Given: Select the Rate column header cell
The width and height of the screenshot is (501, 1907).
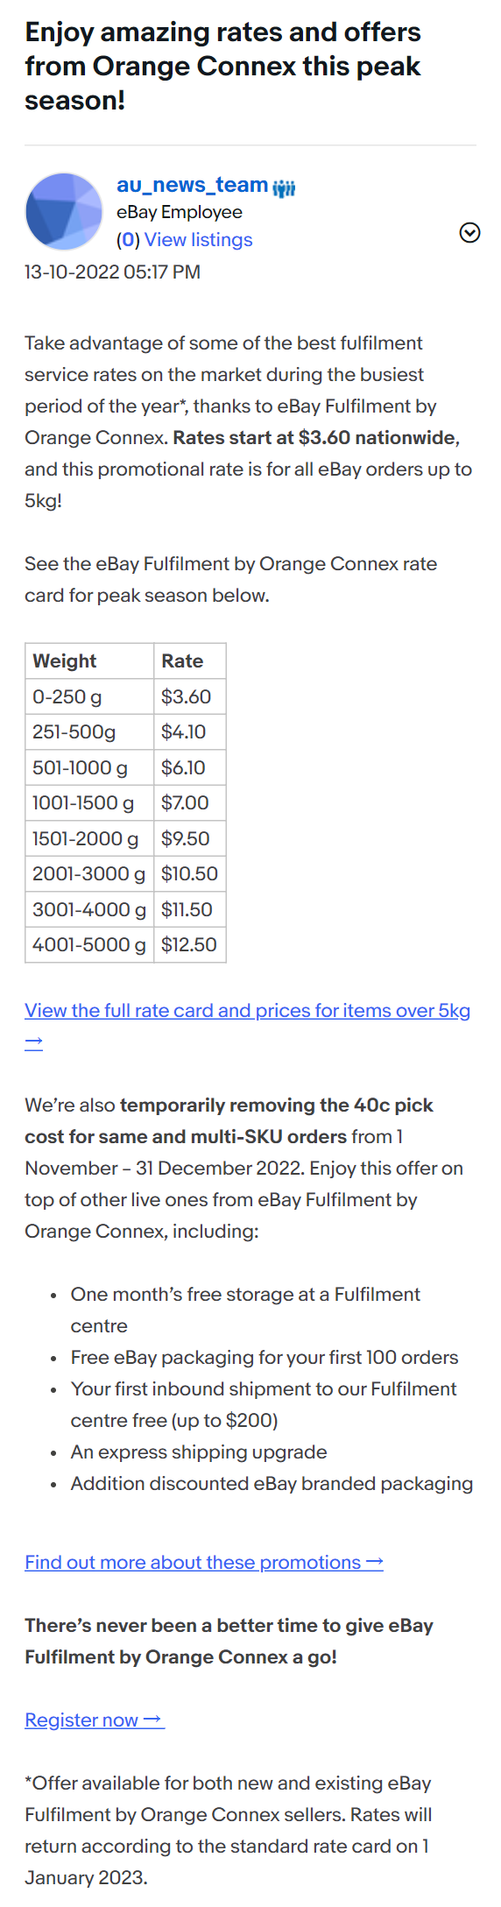Looking at the screenshot, I should [190, 661].
